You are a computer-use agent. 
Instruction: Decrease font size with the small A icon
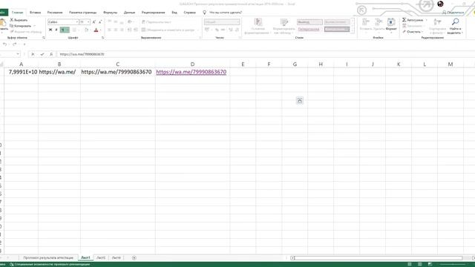100,22
